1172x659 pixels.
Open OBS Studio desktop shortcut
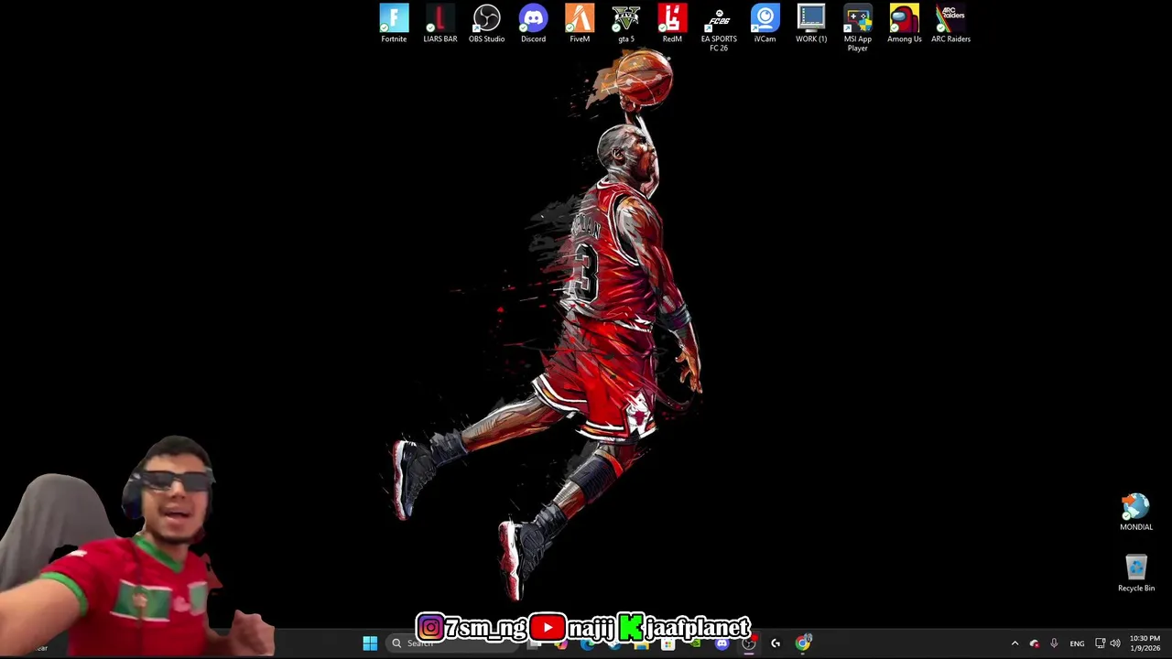point(486,24)
